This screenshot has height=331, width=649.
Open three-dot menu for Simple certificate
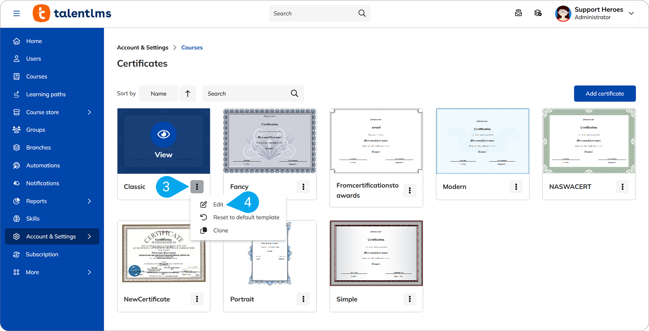click(x=410, y=299)
